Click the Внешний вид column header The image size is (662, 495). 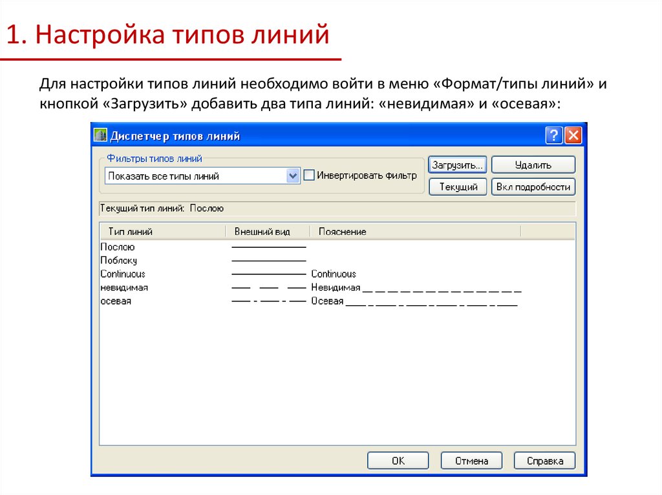pyautogui.click(x=268, y=232)
